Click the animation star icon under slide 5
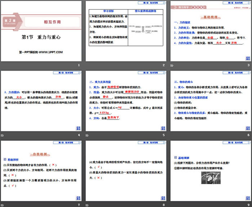Image resolution: width=252 pixels, height=207 pixels. pyautogui.click(x=86, y=135)
